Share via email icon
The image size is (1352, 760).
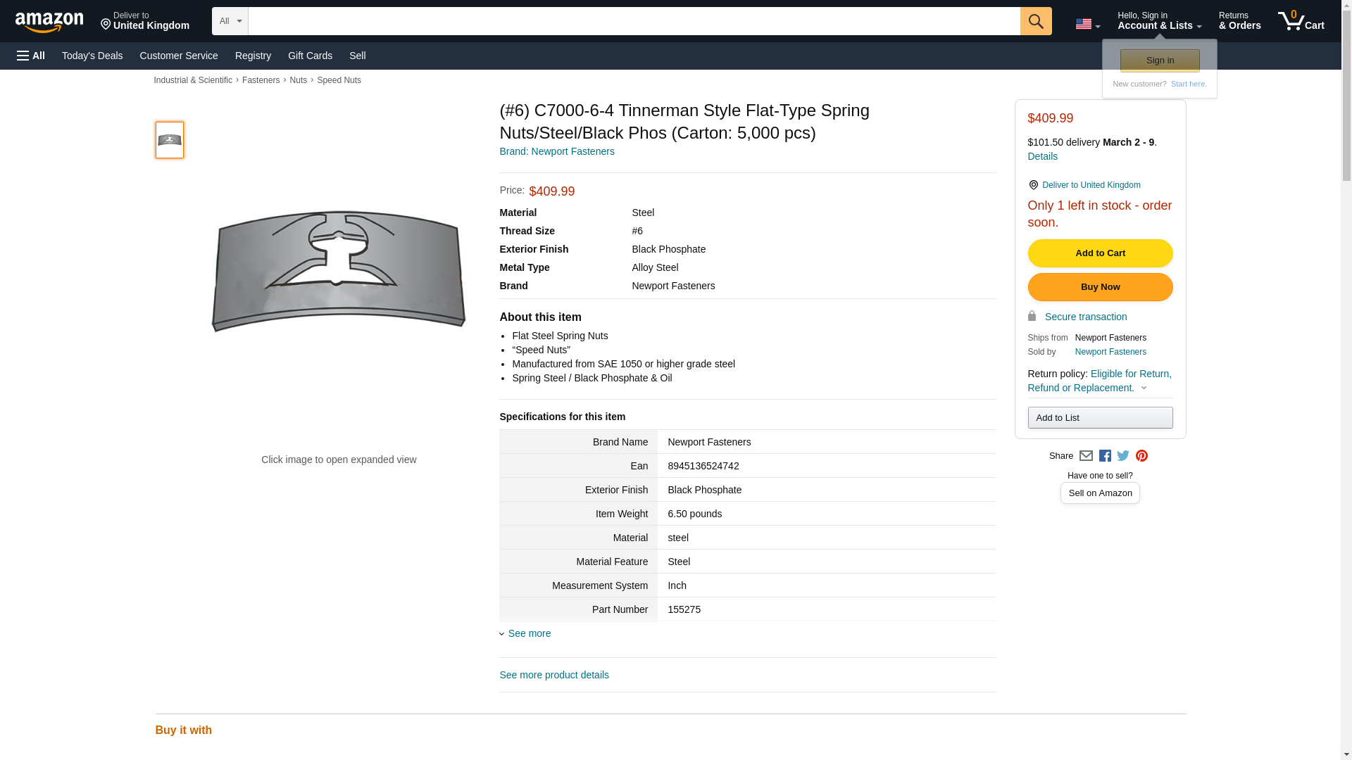point(1086,456)
